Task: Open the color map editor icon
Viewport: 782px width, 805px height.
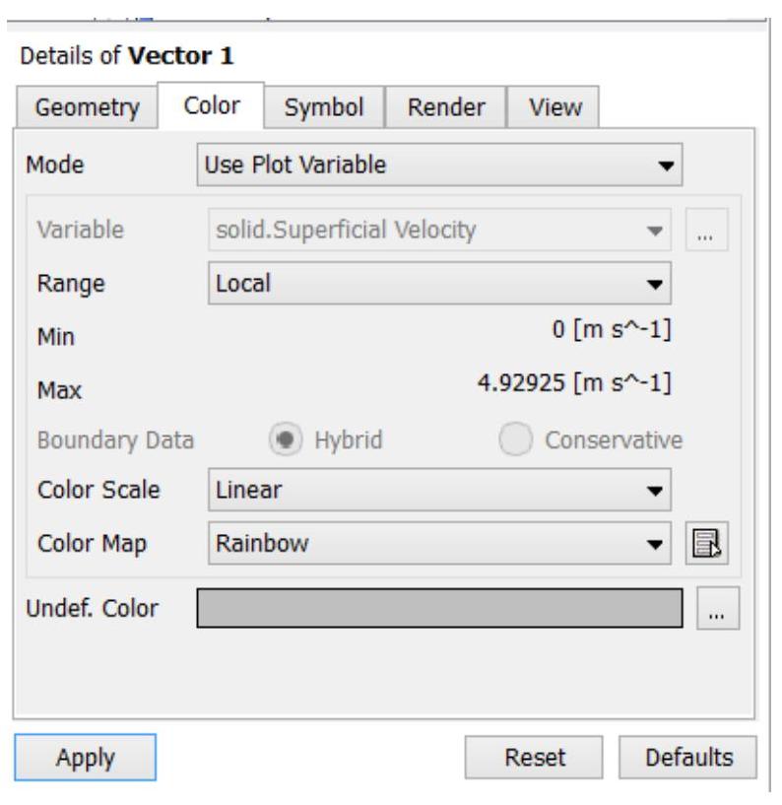Action: (x=706, y=543)
